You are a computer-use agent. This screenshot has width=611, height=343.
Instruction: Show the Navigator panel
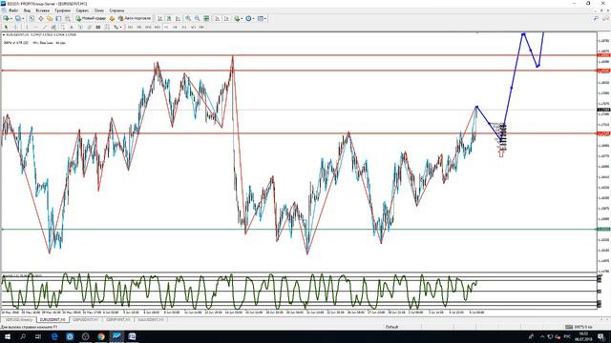click(x=50, y=18)
